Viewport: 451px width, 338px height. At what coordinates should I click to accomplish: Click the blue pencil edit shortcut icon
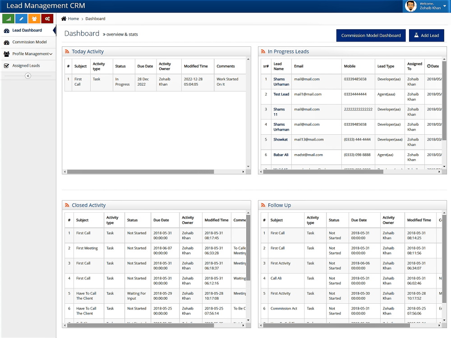21,18
